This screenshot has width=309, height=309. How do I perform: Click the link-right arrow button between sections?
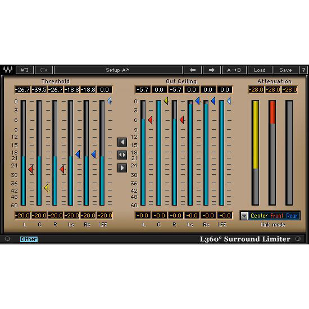coord(122,168)
